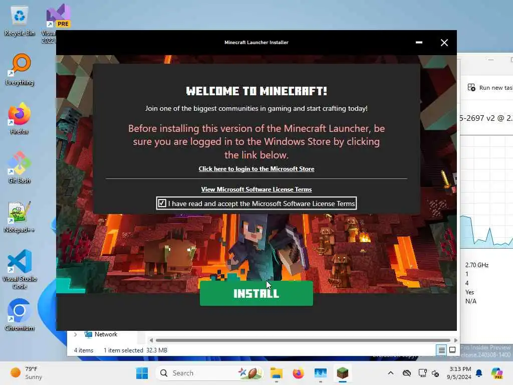Click the File Explorer horizontal scrollbar
Viewport: 513px width, 385px height.
[x=303, y=340]
